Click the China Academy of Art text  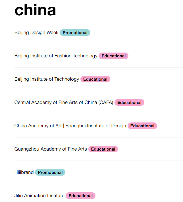[38, 126]
